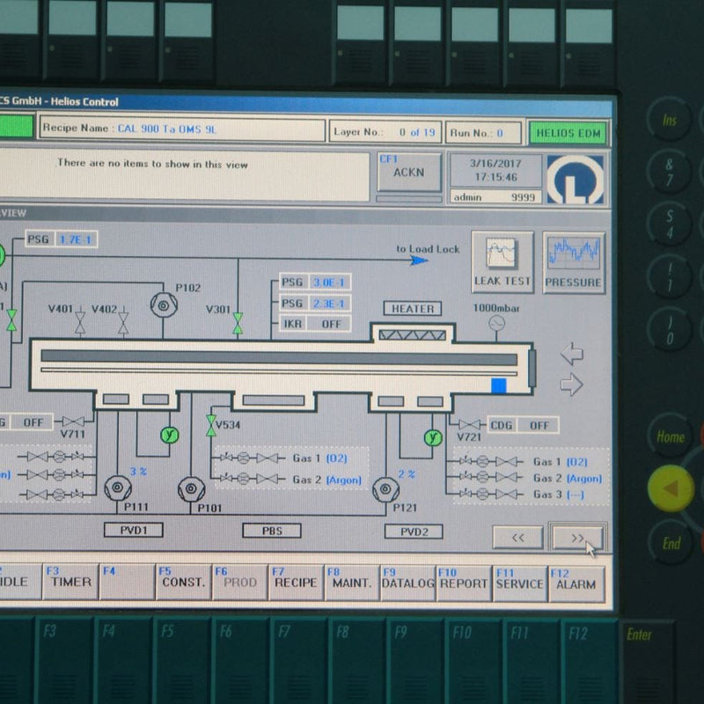Click the 'to Load Lock' label
This screenshot has width=704, height=704.
pyautogui.click(x=428, y=249)
